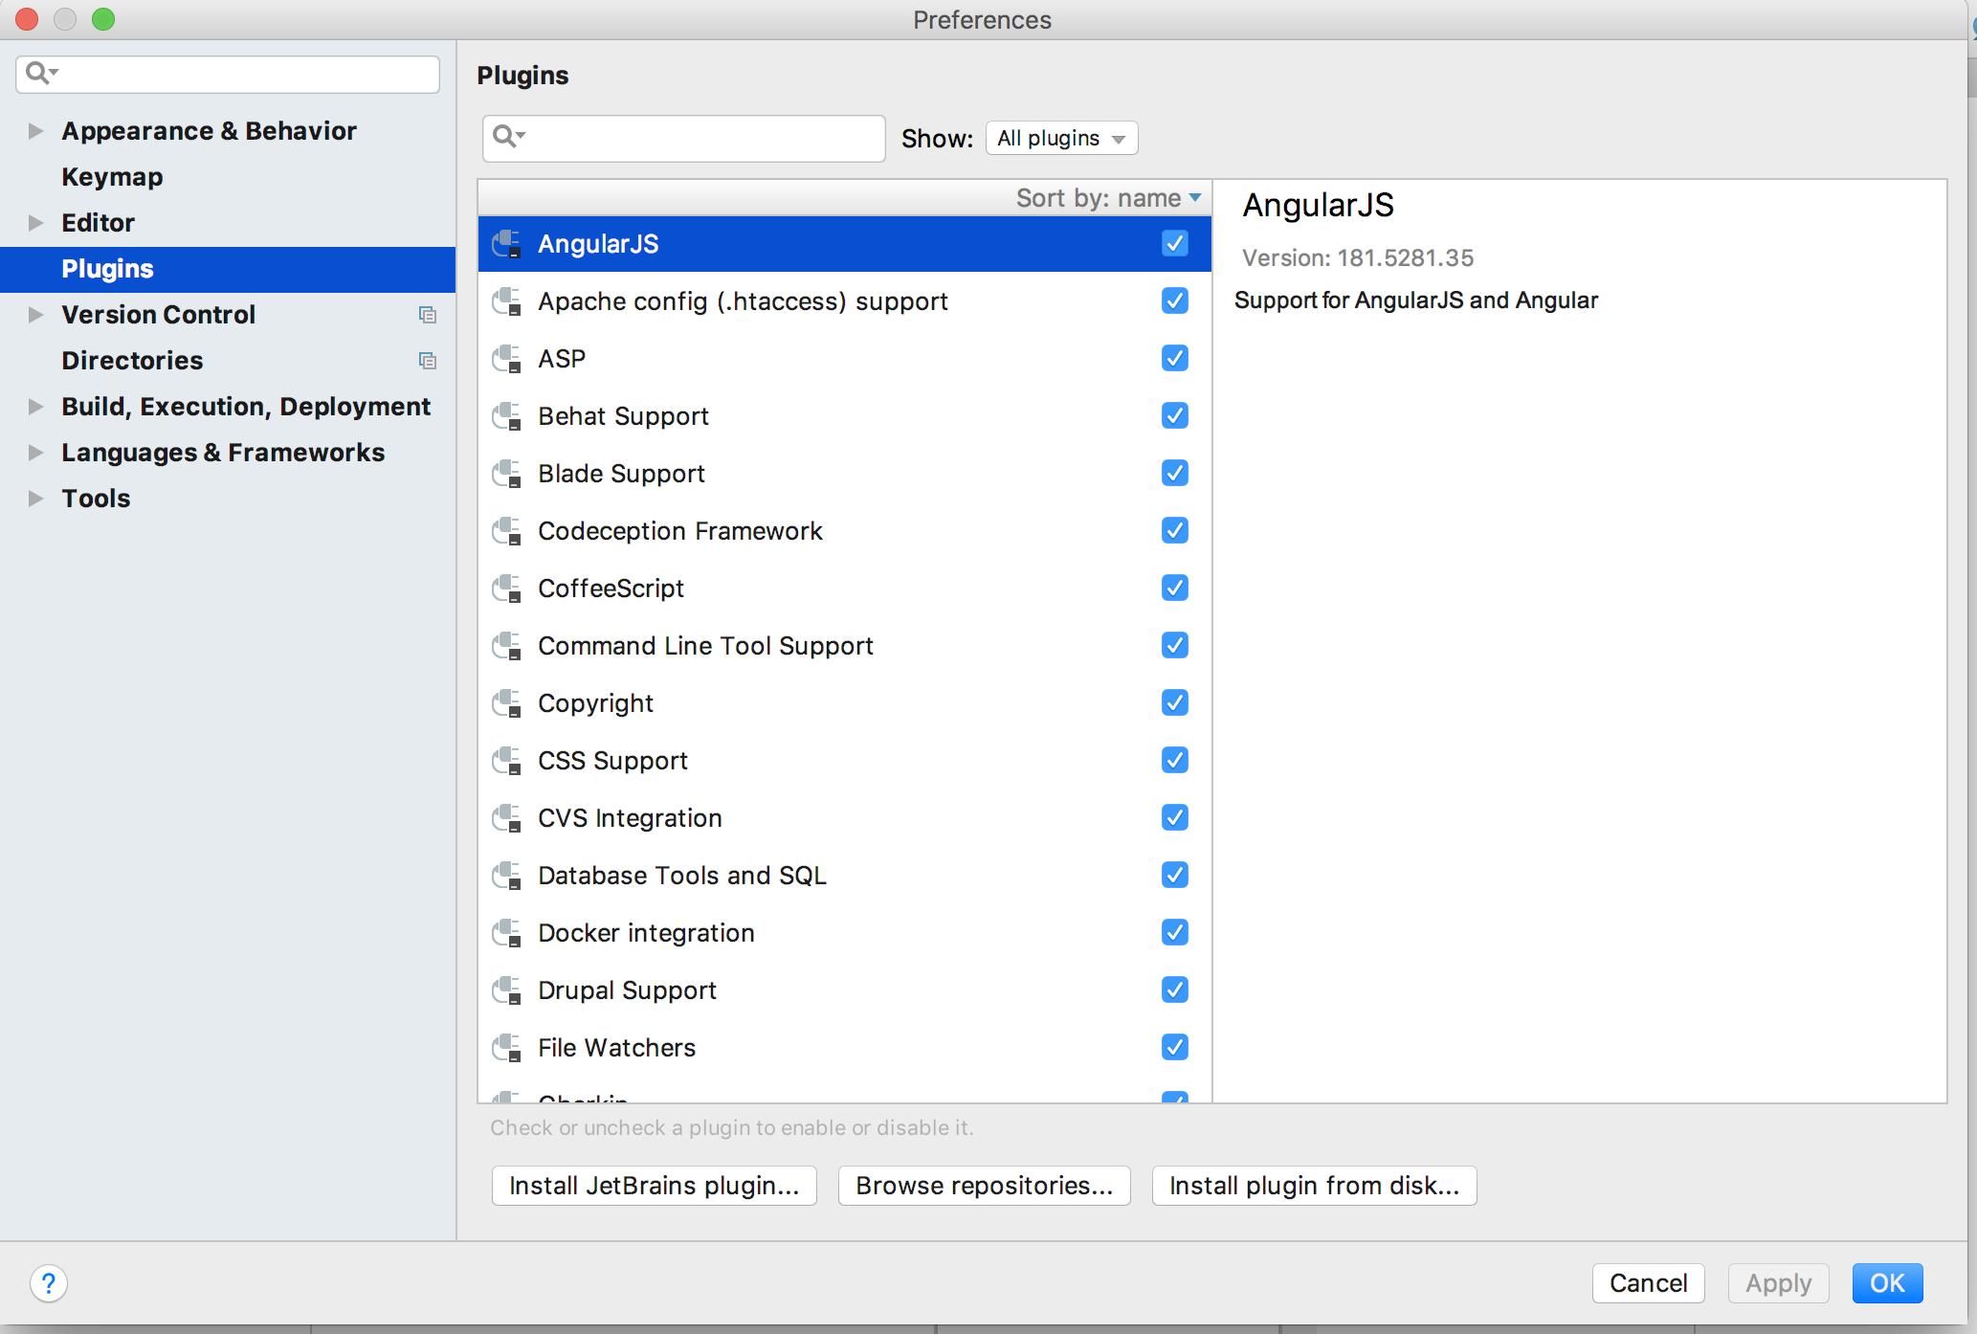The height and width of the screenshot is (1334, 1977).
Task: Expand the Editor section arrow
Action: click(x=35, y=223)
